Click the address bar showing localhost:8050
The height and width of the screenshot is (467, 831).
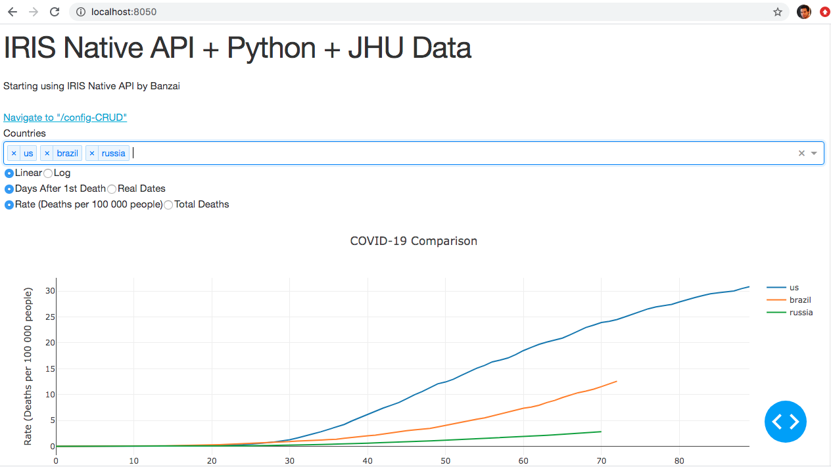[431, 12]
